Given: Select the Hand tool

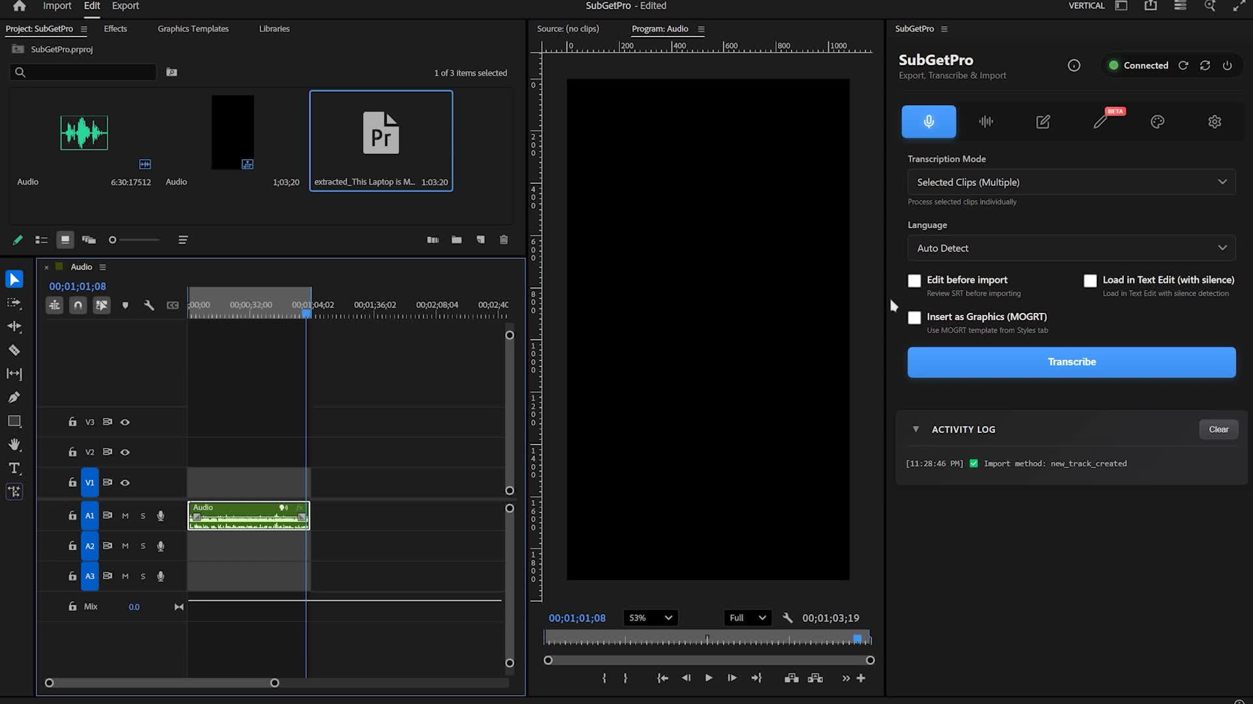Looking at the screenshot, I should [14, 445].
